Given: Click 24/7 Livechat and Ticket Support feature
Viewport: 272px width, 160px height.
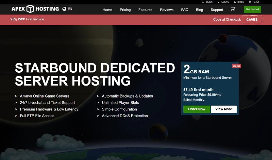Looking at the screenshot, I should 47,103.
